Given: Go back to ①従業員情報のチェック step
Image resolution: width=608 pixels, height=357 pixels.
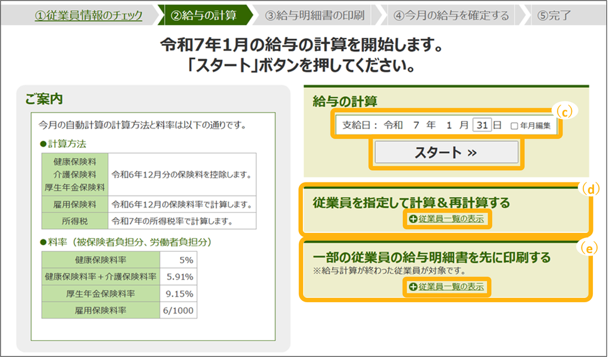Looking at the screenshot, I should [88, 15].
